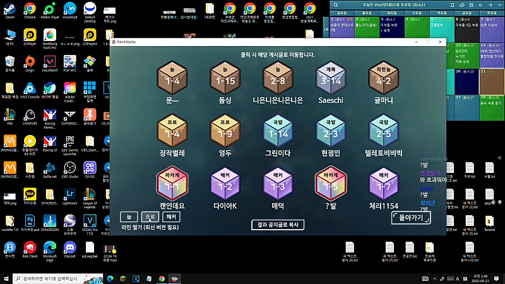Viewport: 505px width, 284px height.
Task: Click the 1-15 cube labeled 둠싱
Action: 225,78
